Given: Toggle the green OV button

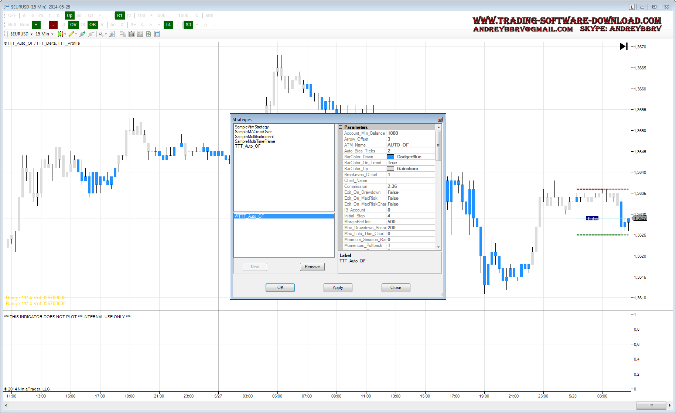Looking at the screenshot, I should [74, 25].
